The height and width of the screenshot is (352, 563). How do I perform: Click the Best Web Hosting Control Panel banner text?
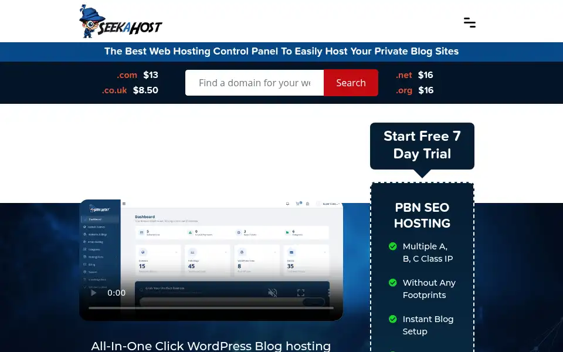pos(281,52)
